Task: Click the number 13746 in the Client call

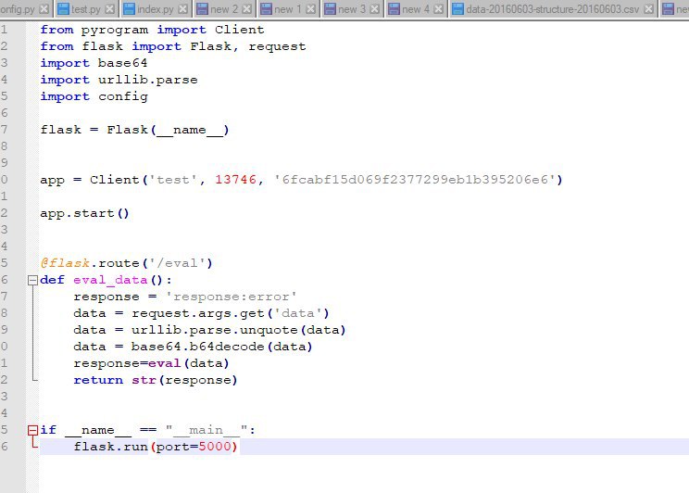Action: (x=235, y=180)
